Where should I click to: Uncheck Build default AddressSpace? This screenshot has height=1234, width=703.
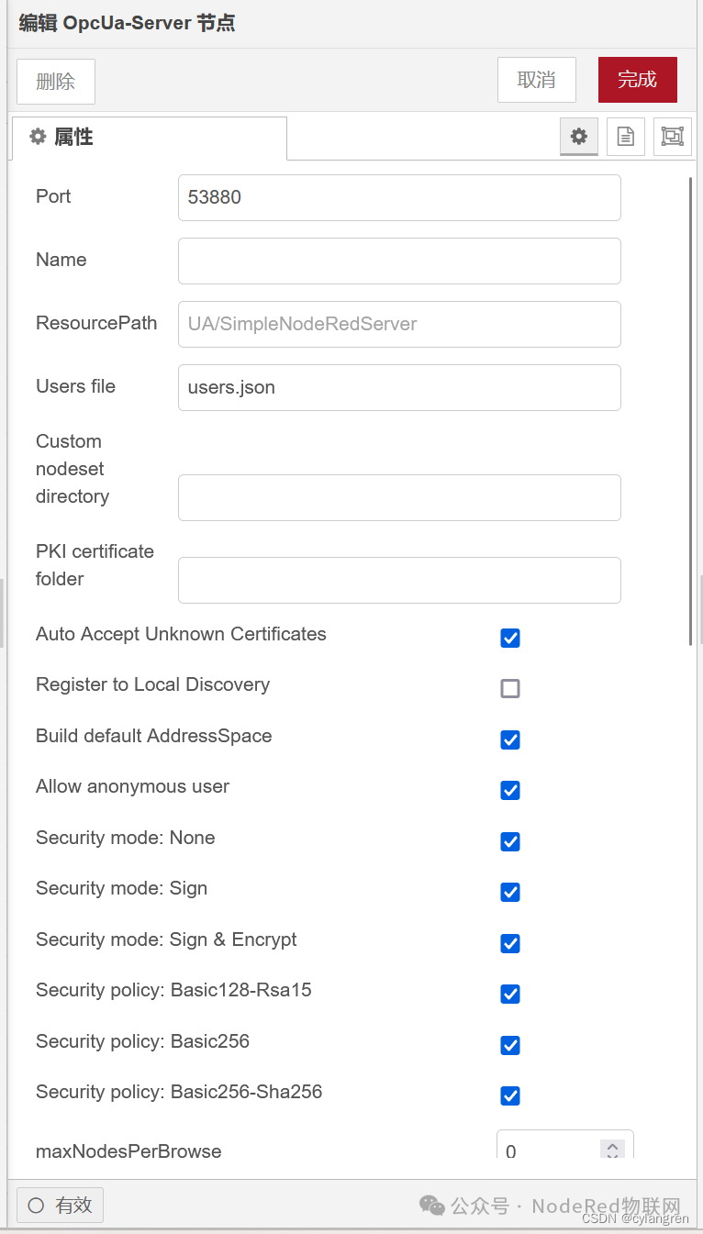coord(510,739)
